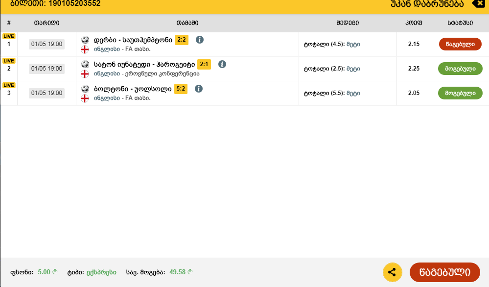
Task: Select match name სატონ იუნაიტედი - ჰაროგეიტი
Action: [144, 65]
